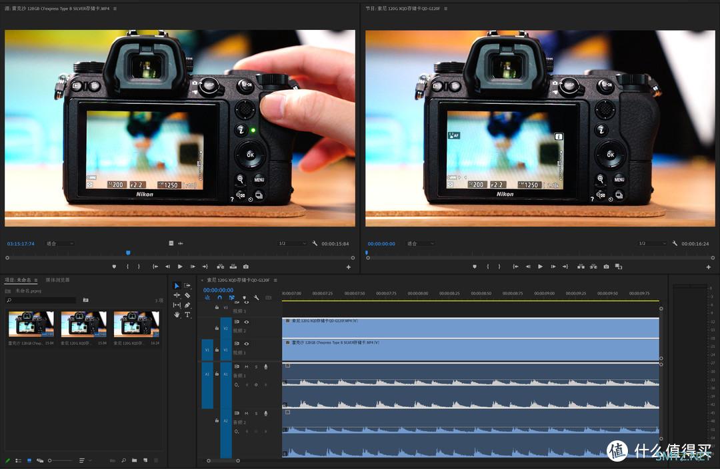Click Source monitor blue playhead marker

coord(128,253)
